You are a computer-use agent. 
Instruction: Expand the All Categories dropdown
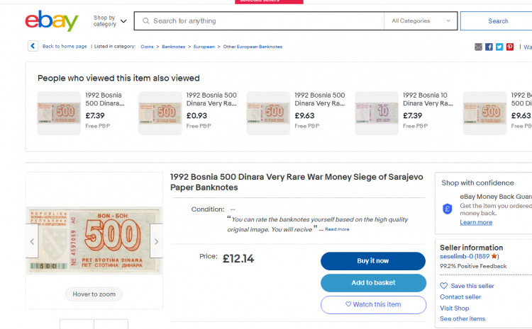(421, 21)
